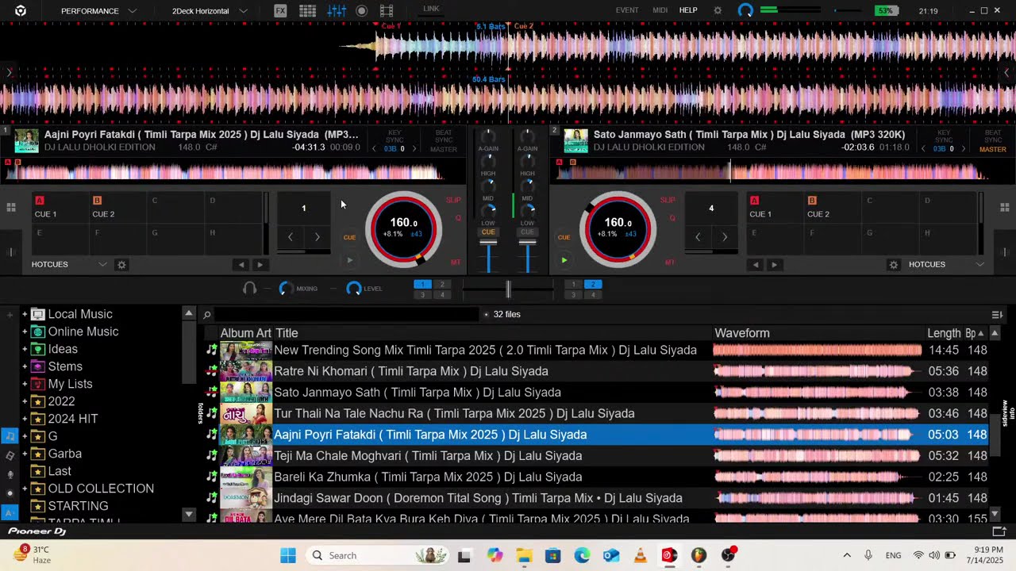This screenshot has width=1016, height=571.
Task: Adjust the crossfader
Action: click(x=508, y=289)
